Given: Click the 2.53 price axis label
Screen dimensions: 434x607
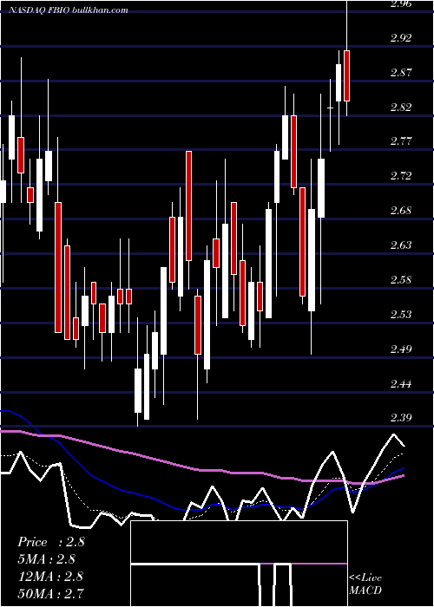Looking at the screenshot, I should 400,314.
